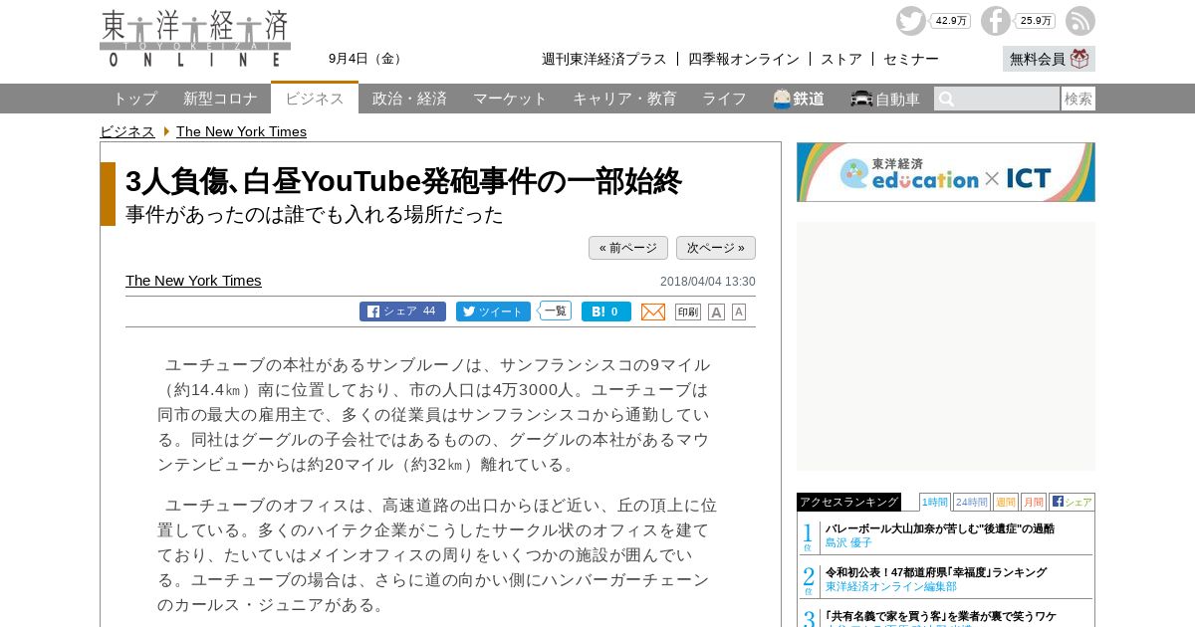1195x627 pixels.
Task: Tweet the article with ツイート button
Action: (493, 312)
